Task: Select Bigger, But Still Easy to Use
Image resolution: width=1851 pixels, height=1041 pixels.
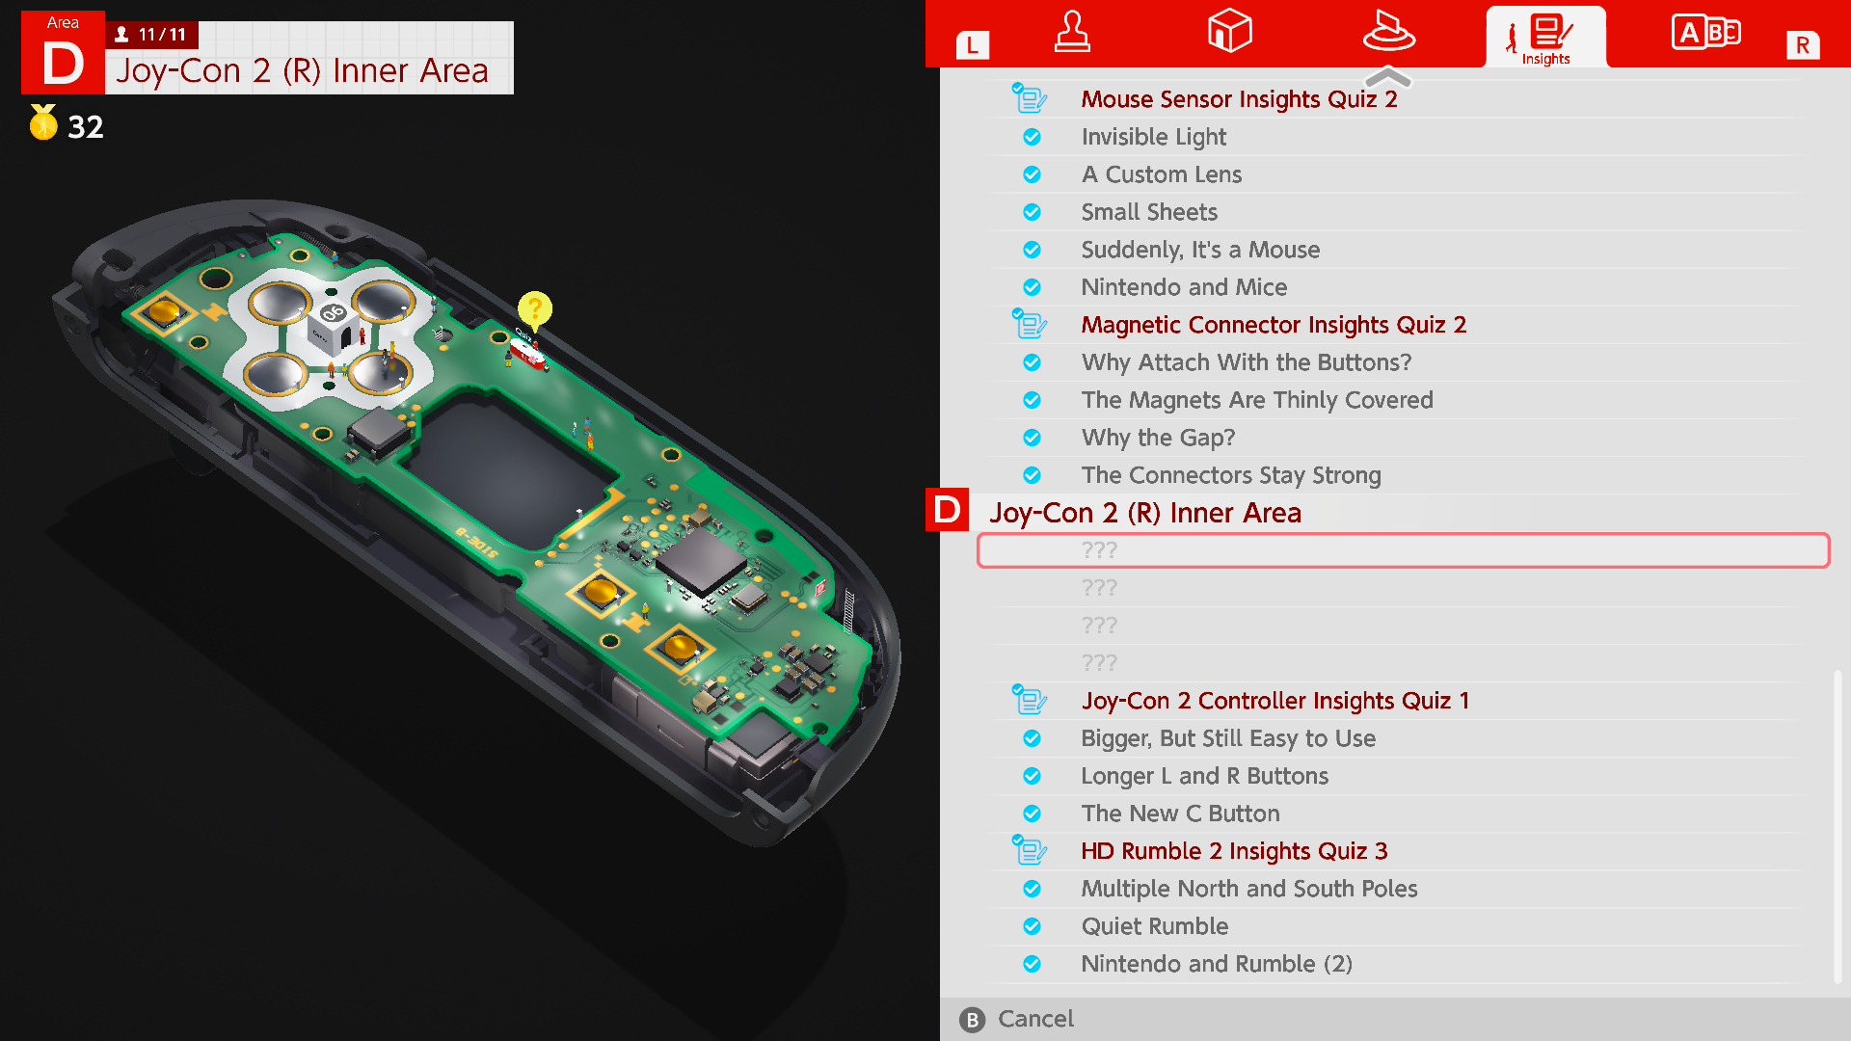Action: pyautogui.click(x=1228, y=738)
